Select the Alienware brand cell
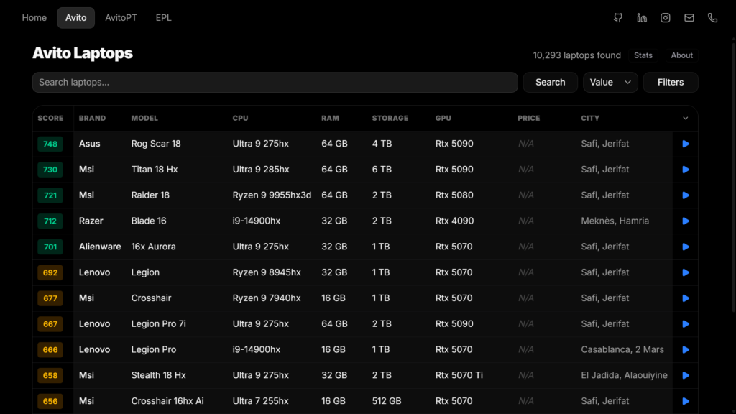Image resolution: width=736 pixels, height=414 pixels. [100, 247]
